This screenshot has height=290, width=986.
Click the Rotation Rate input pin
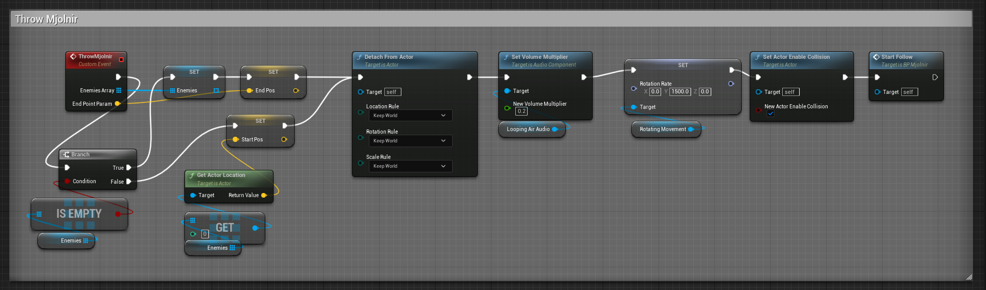coord(634,88)
